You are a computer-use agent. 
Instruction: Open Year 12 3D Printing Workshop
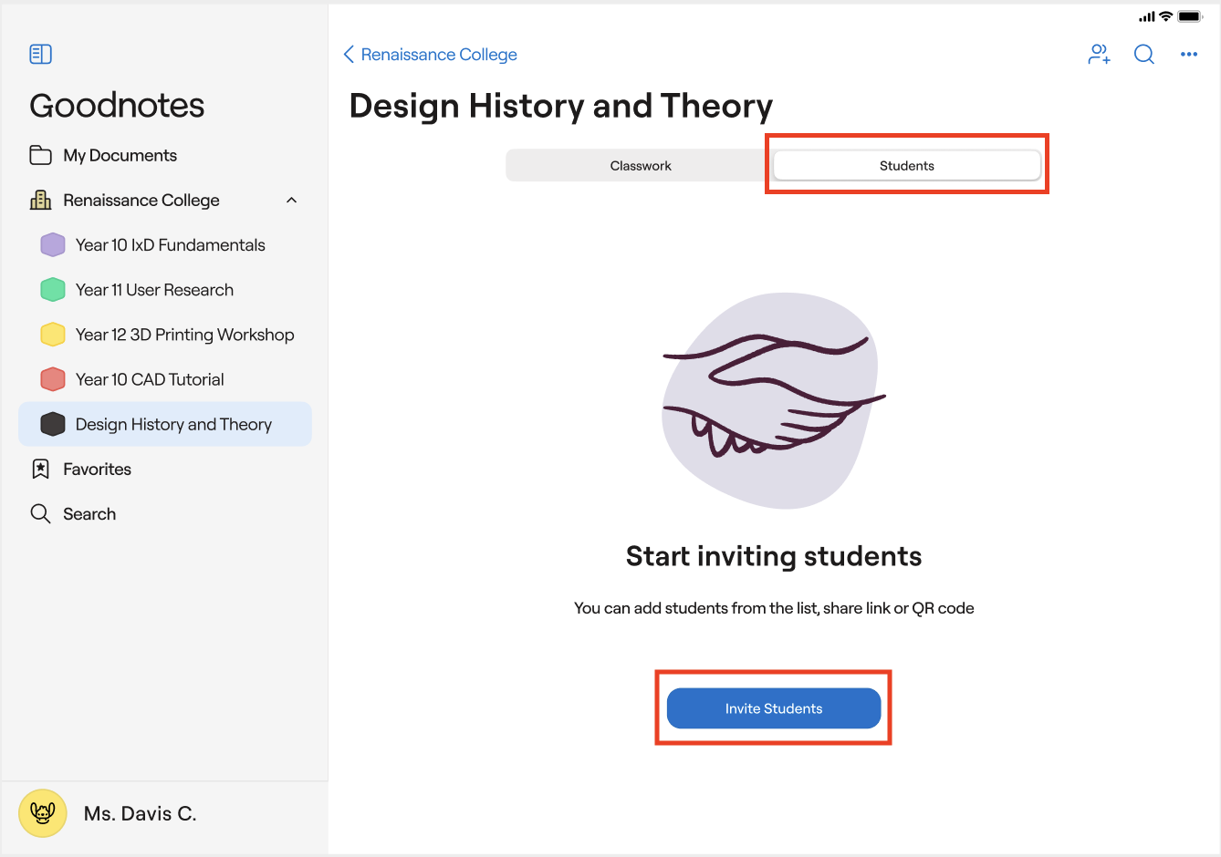click(x=184, y=335)
